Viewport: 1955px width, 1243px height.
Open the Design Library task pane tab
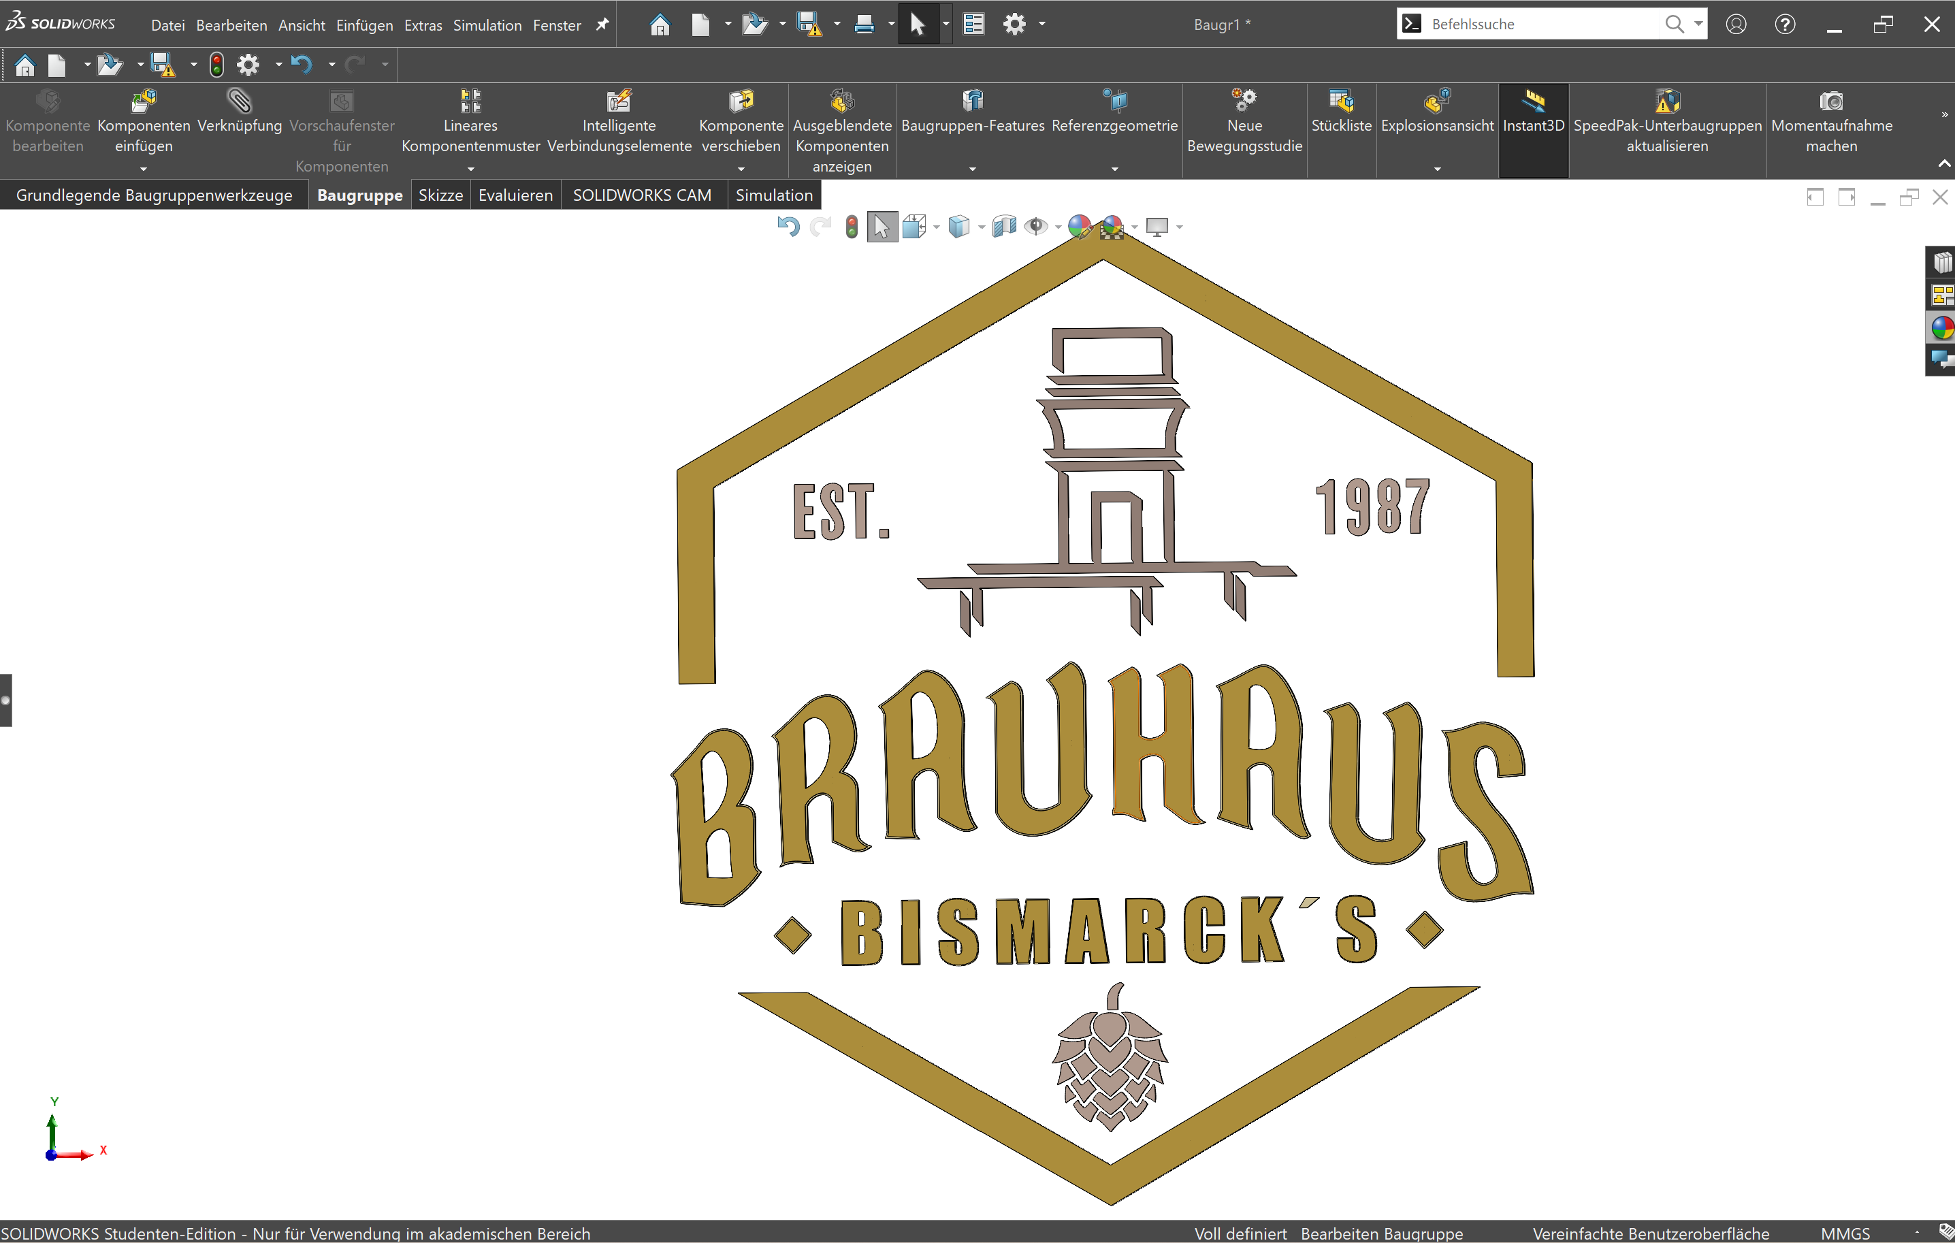click(1942, 262)
